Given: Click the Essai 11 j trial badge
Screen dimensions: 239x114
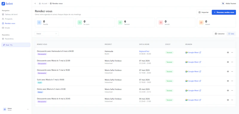Looking at the screenshot, I should tap(16, 45).
